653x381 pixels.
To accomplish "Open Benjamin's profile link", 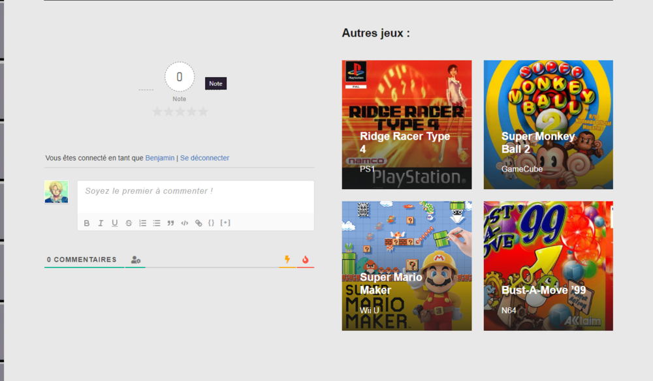I will [160, 158].
